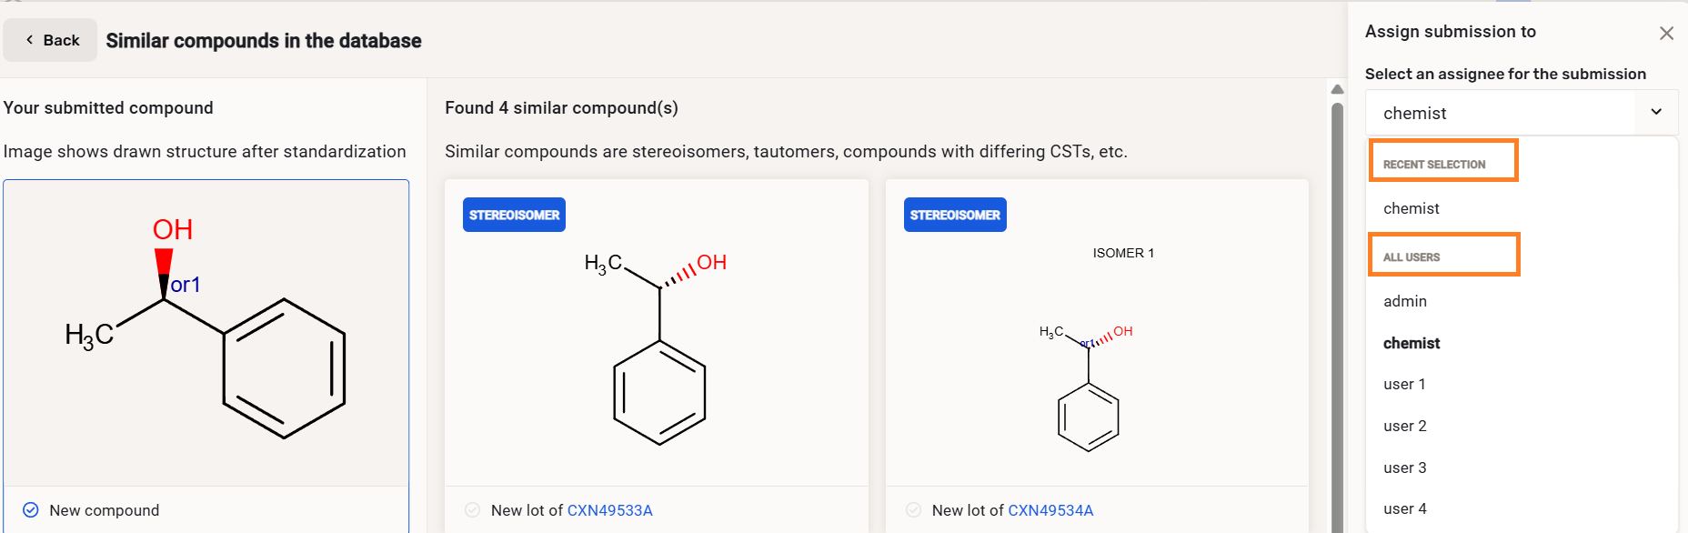Expand the assignee dropdown chevron
Viewport: 1688px width, 533px height.
1656,112
